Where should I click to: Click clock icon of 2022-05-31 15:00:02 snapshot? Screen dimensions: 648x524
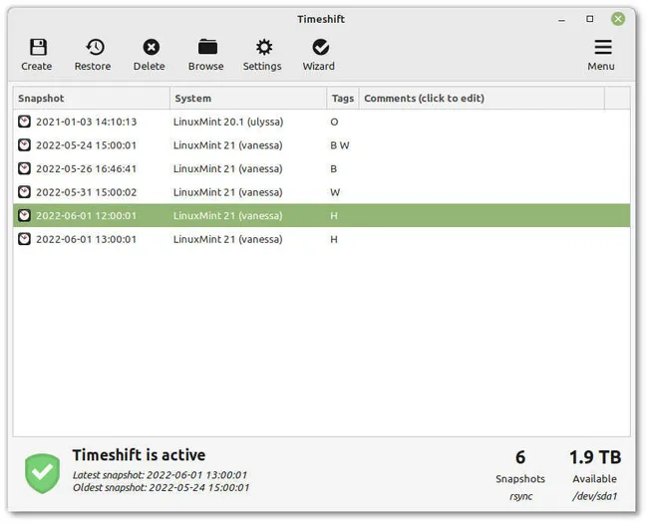24,192
